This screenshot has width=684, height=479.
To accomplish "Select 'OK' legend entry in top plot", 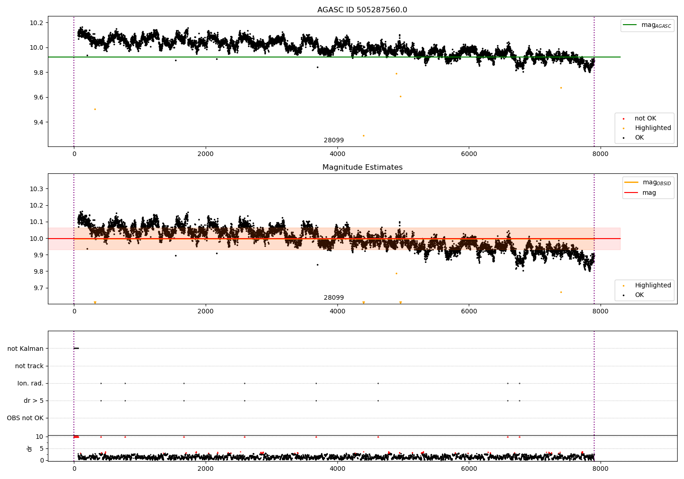I will point(639,138).
